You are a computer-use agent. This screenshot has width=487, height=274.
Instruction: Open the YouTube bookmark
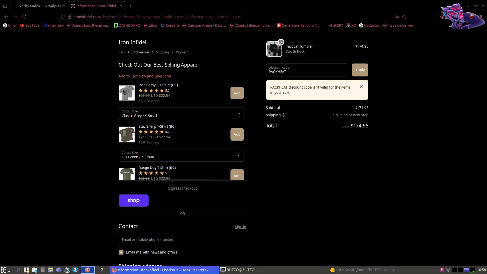(30, 25)
